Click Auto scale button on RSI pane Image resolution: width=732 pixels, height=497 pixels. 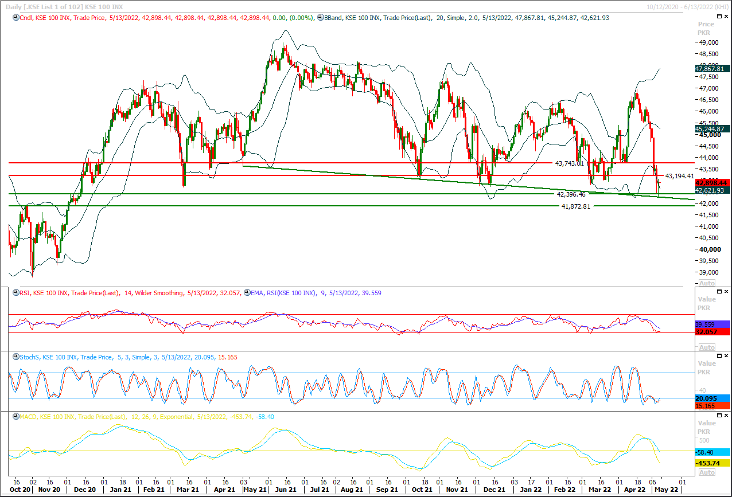point(707,347)
